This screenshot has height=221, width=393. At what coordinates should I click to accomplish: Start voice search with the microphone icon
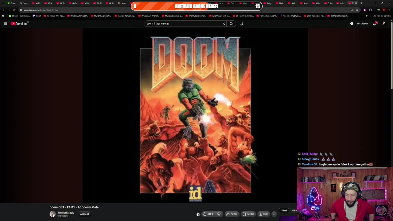(242, 24)
